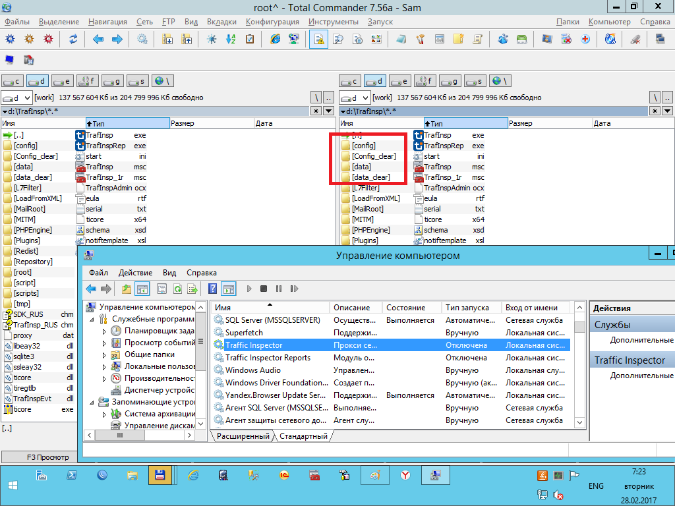The width and height of the screenshot is (675, 506).
Task: Click the USB drive removal toolbar icon
Action: point(635,39)
